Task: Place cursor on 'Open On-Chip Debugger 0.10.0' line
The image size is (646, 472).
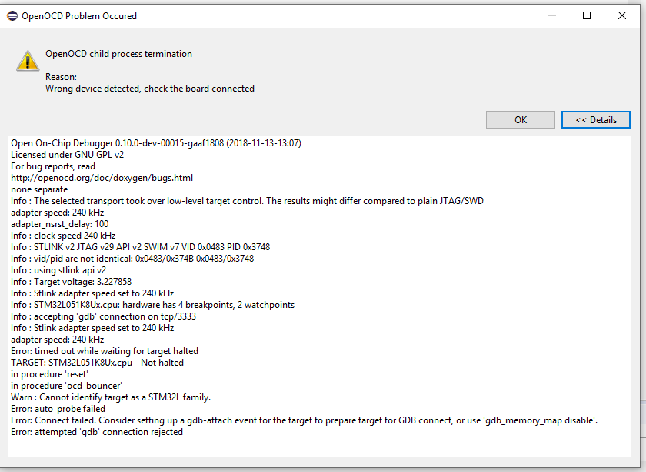Action: [x=155, y=143]
